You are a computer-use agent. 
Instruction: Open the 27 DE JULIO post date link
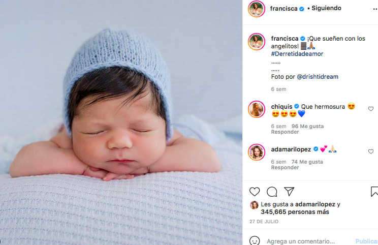264,222
